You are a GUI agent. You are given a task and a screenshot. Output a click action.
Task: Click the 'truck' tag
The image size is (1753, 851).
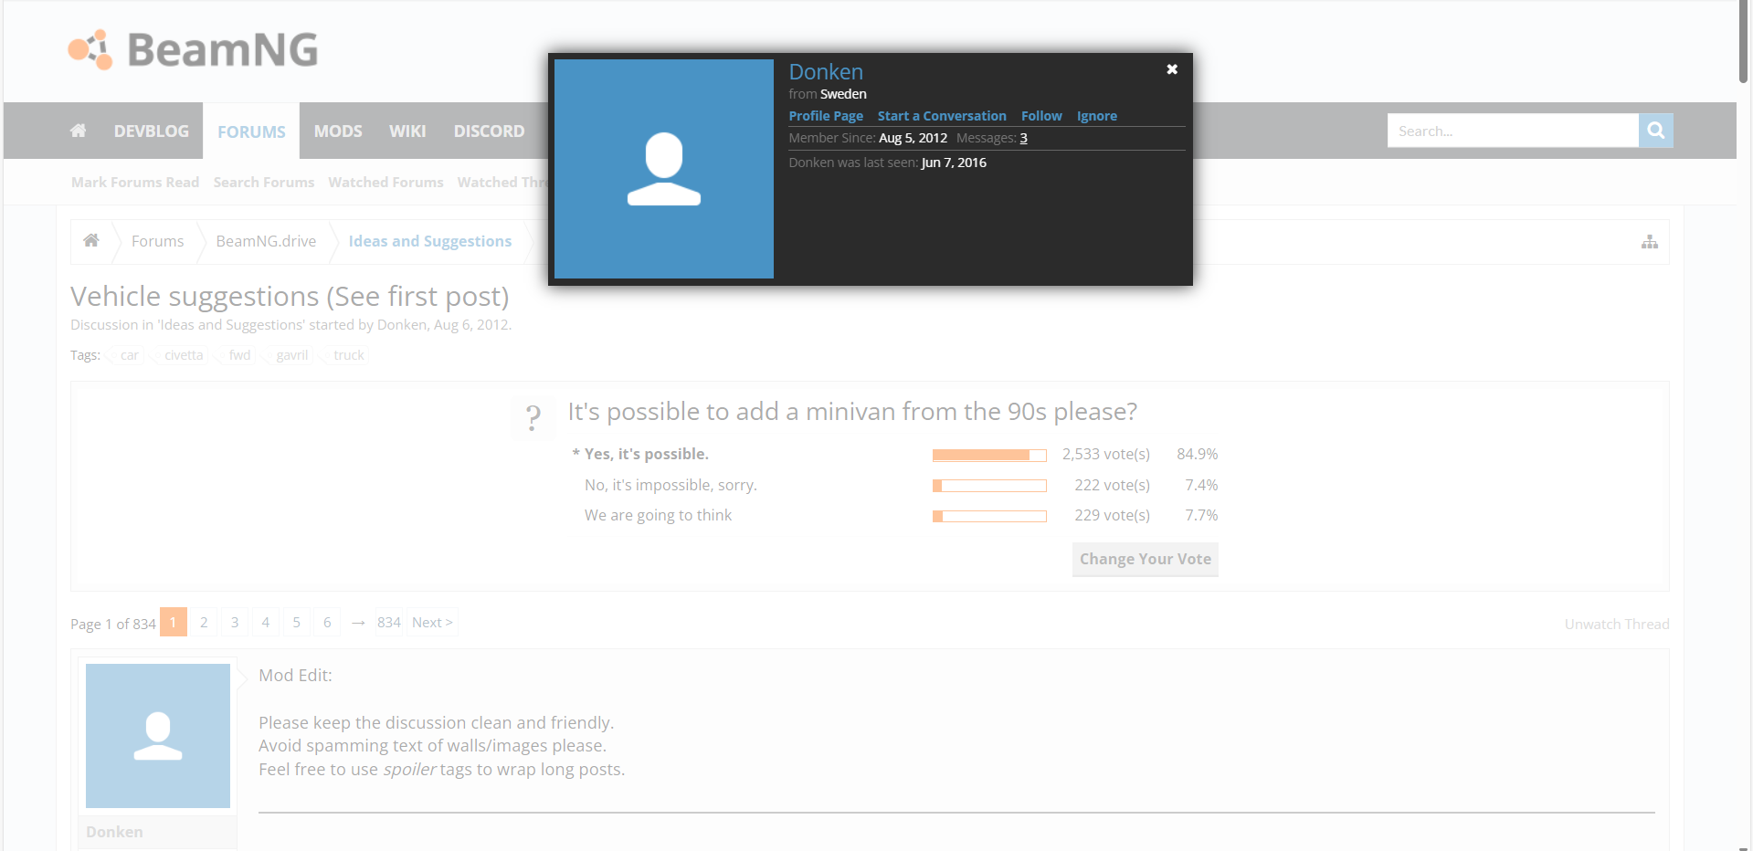pyautogui.click(x=348, y=355)
